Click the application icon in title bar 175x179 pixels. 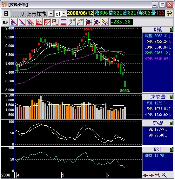pyautogui.click(x=4, y=4)
